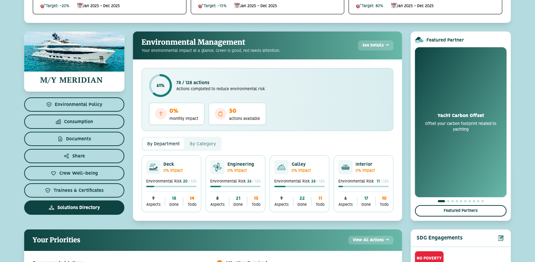Click calendar icon beside Target -15%
This screenshot has height=262, width=535.
pyautogui.click(x=237, y=6)
